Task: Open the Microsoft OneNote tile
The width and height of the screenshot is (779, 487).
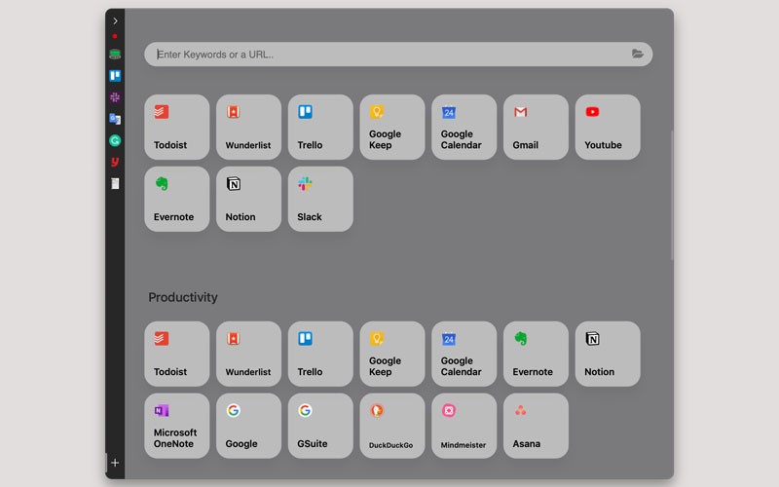Action: [177, 426]
